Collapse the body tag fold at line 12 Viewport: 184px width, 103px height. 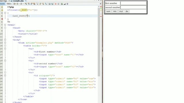pyautogui.click(x=5, y=40)
